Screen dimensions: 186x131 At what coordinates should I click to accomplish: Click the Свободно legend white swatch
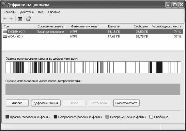point(151,117)
